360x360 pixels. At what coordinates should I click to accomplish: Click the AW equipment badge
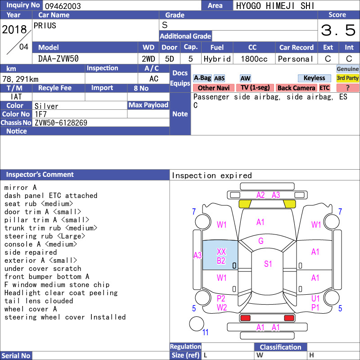coord(245,78)
